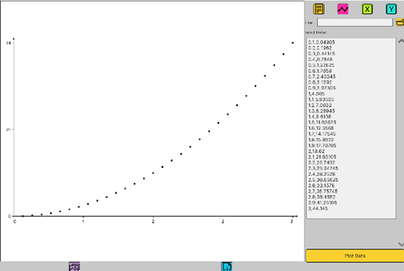Screen dimensions: 404x271
Task: Click the yellow data sheet icon
Action: pos(319,9)
